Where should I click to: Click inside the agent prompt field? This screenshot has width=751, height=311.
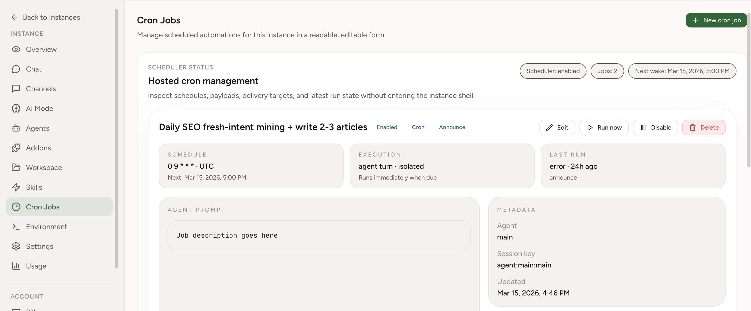(x=319, y=235)
